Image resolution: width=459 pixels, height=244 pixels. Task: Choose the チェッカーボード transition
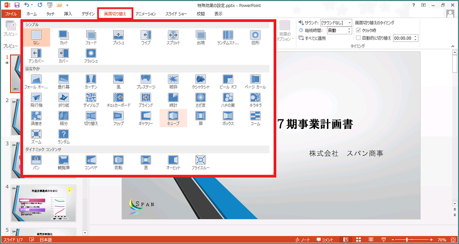point(118,100)
